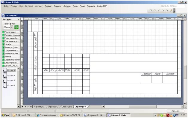Select the Arc drawing tool
This screenshot has height=118, width=188.
click(x=163, y=10)
